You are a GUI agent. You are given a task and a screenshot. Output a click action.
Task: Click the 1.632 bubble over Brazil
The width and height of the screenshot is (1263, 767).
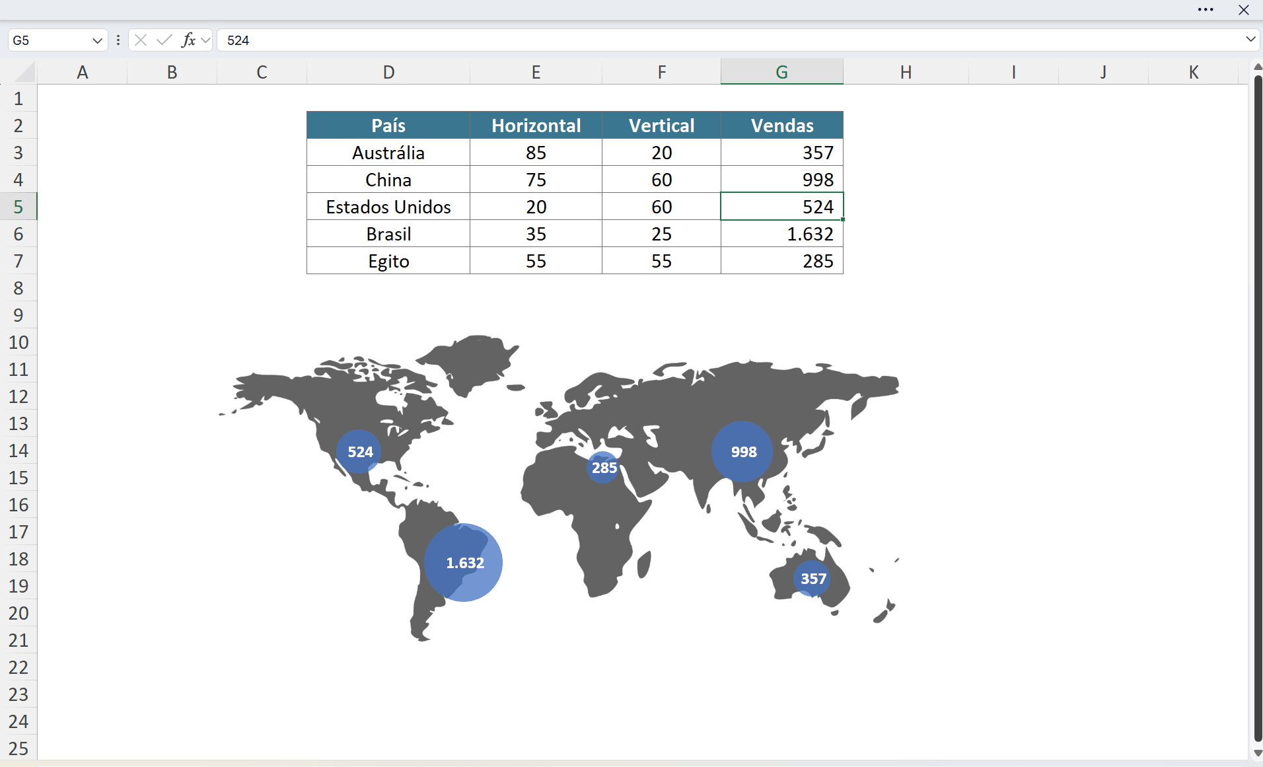[x=464, y=563]
